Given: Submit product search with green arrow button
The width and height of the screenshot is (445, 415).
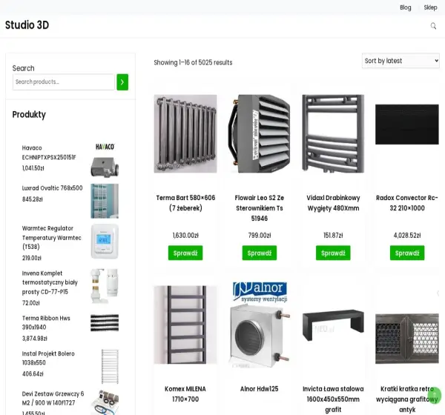Looking at the screenshot, I should click(122, 82).
